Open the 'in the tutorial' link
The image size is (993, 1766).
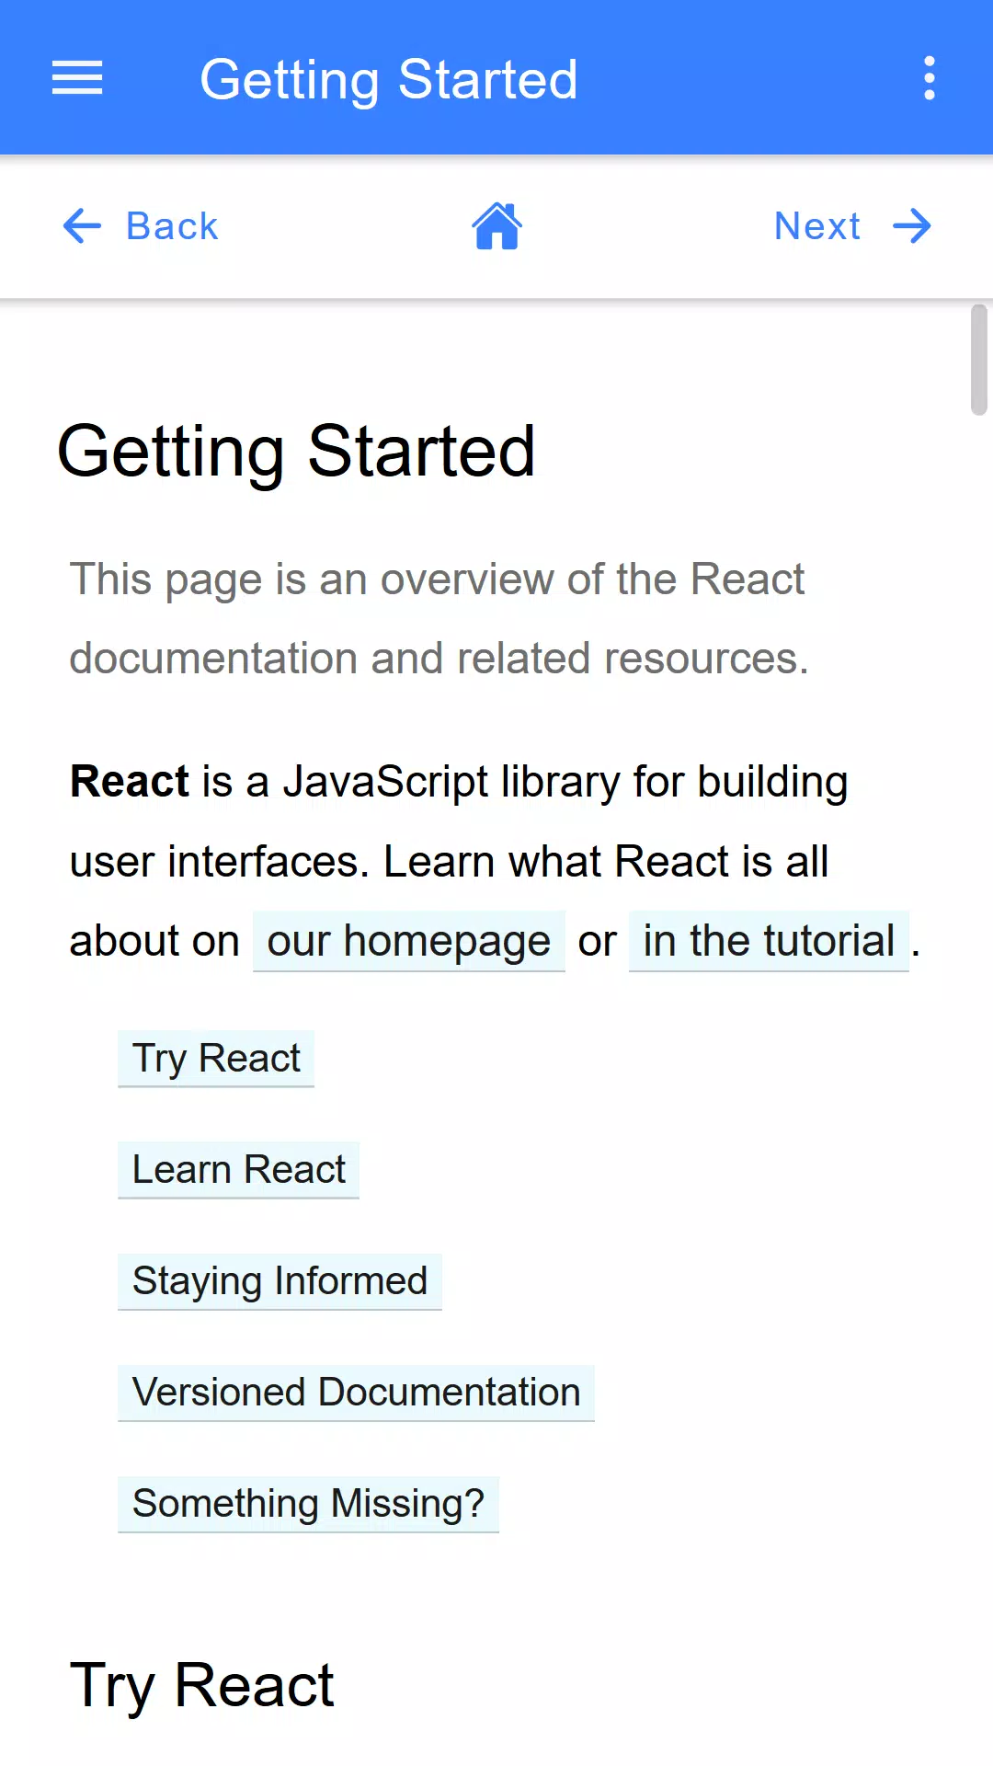coord(769,941)
